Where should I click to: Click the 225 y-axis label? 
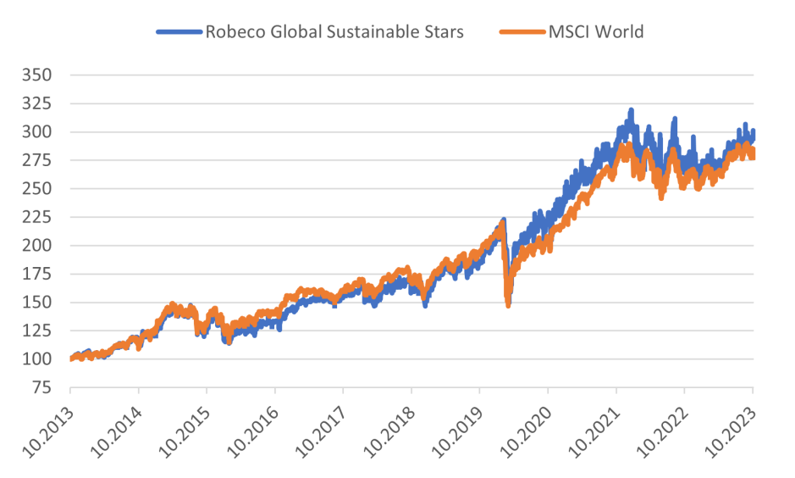(36, 217)
